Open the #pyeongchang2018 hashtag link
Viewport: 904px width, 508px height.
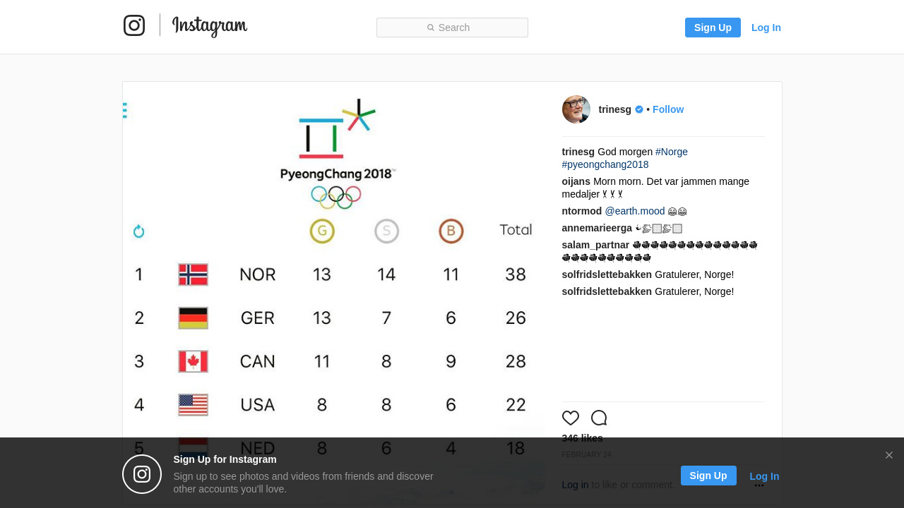pyautogui.click(x=605, y=164)
